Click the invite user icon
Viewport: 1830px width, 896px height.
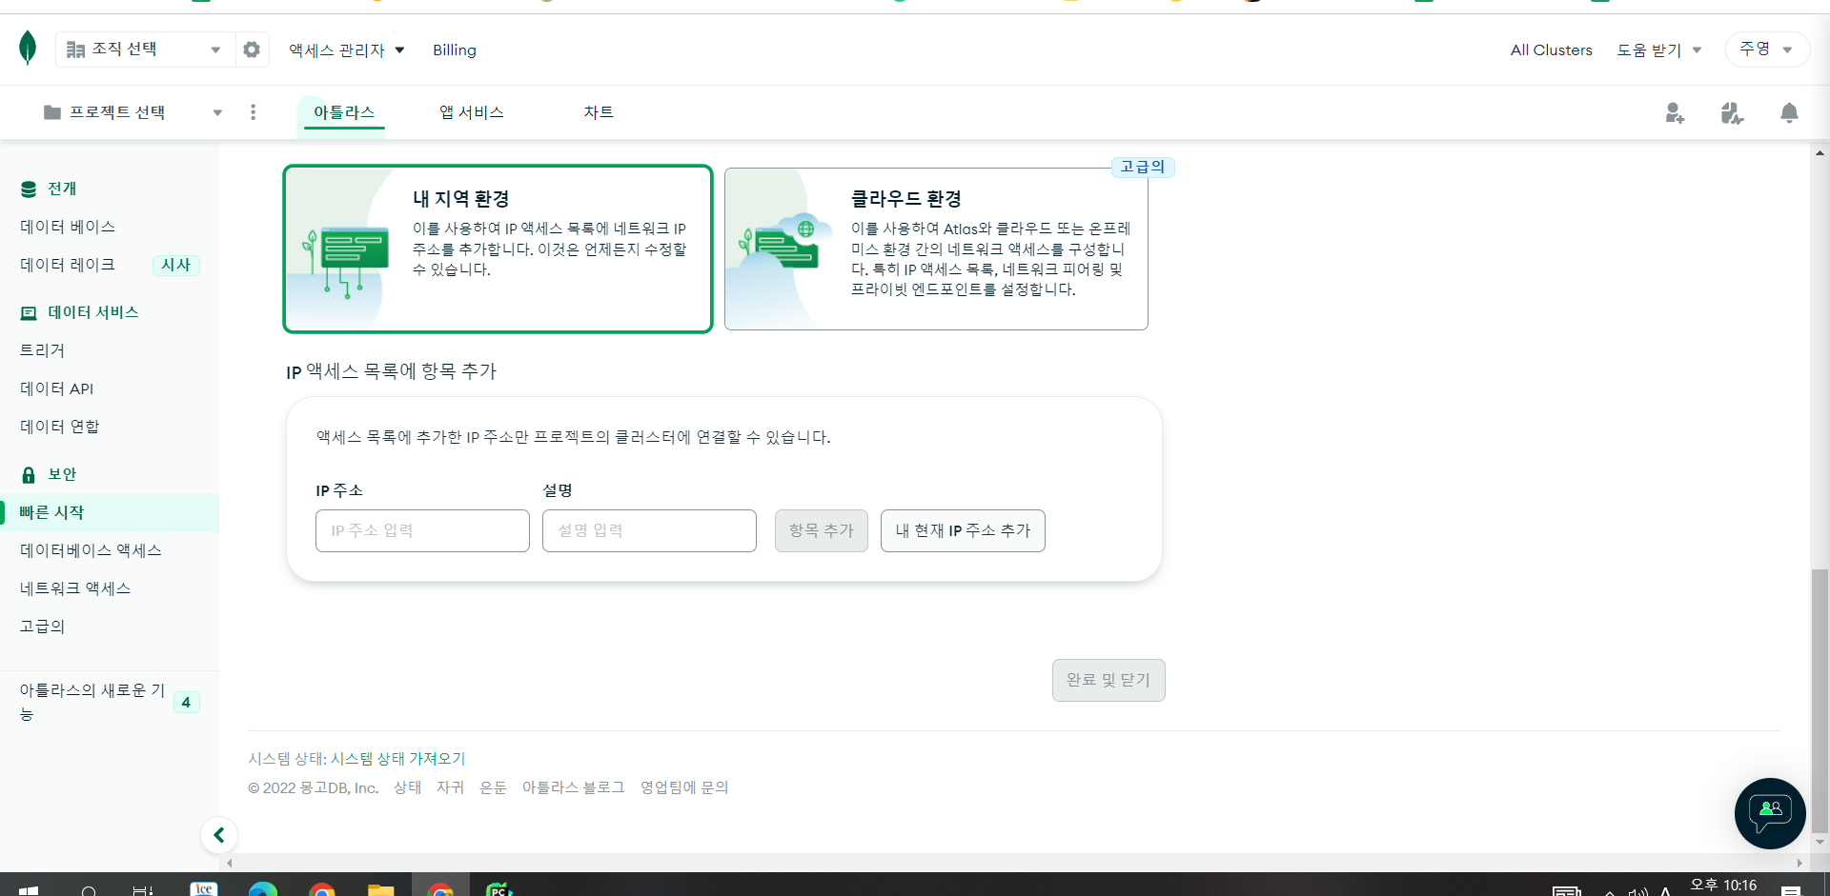pyautogui.click(x=1675, y=113)
